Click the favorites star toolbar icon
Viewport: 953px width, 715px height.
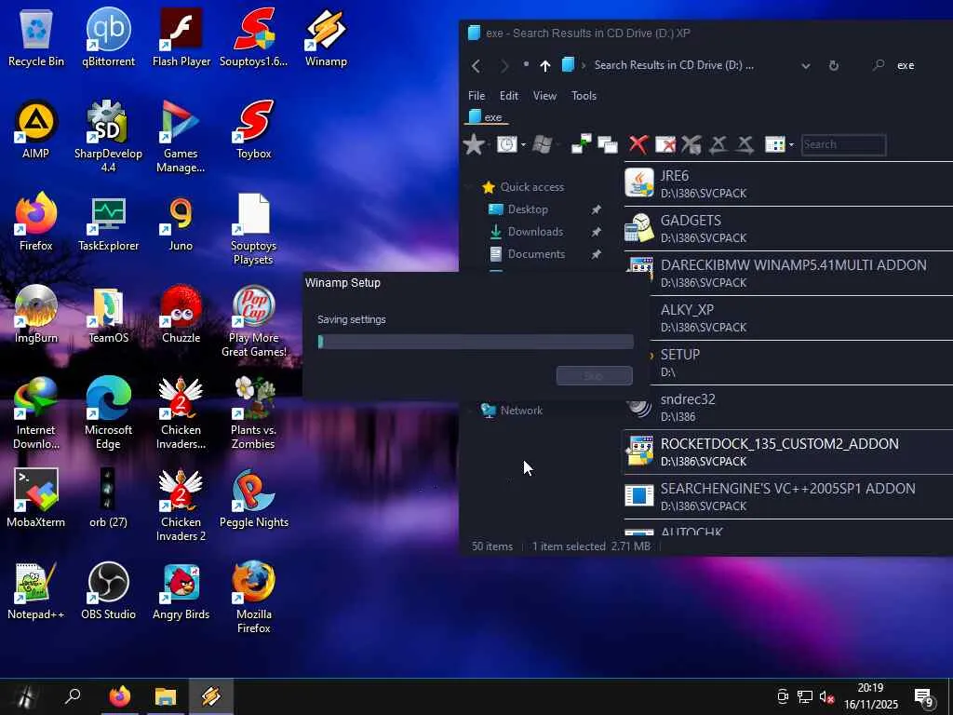474,144
